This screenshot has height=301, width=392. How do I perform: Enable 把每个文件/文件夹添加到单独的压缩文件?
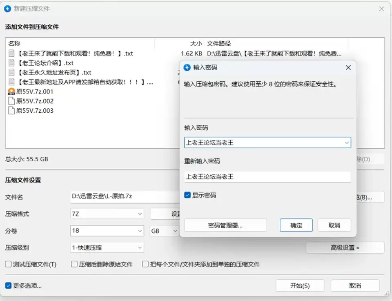pyautogui.click(x=145, y=264)
